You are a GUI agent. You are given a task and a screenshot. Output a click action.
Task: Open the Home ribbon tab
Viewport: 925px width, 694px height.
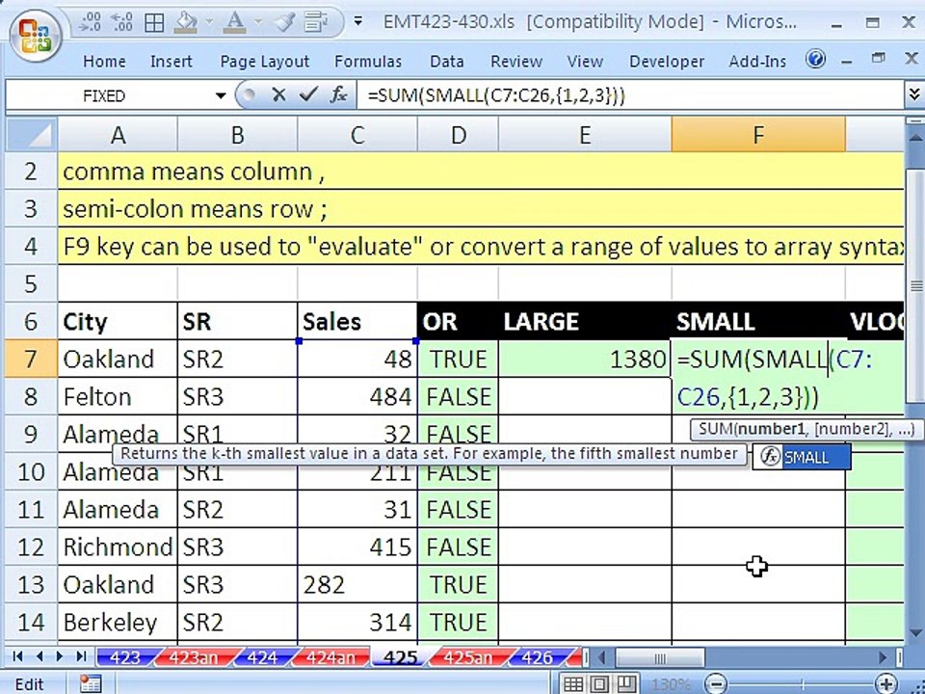click(104, 62)
